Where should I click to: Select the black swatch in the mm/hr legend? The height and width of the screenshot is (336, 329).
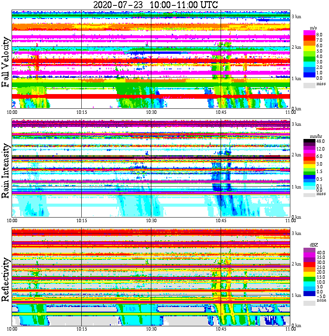309,141
